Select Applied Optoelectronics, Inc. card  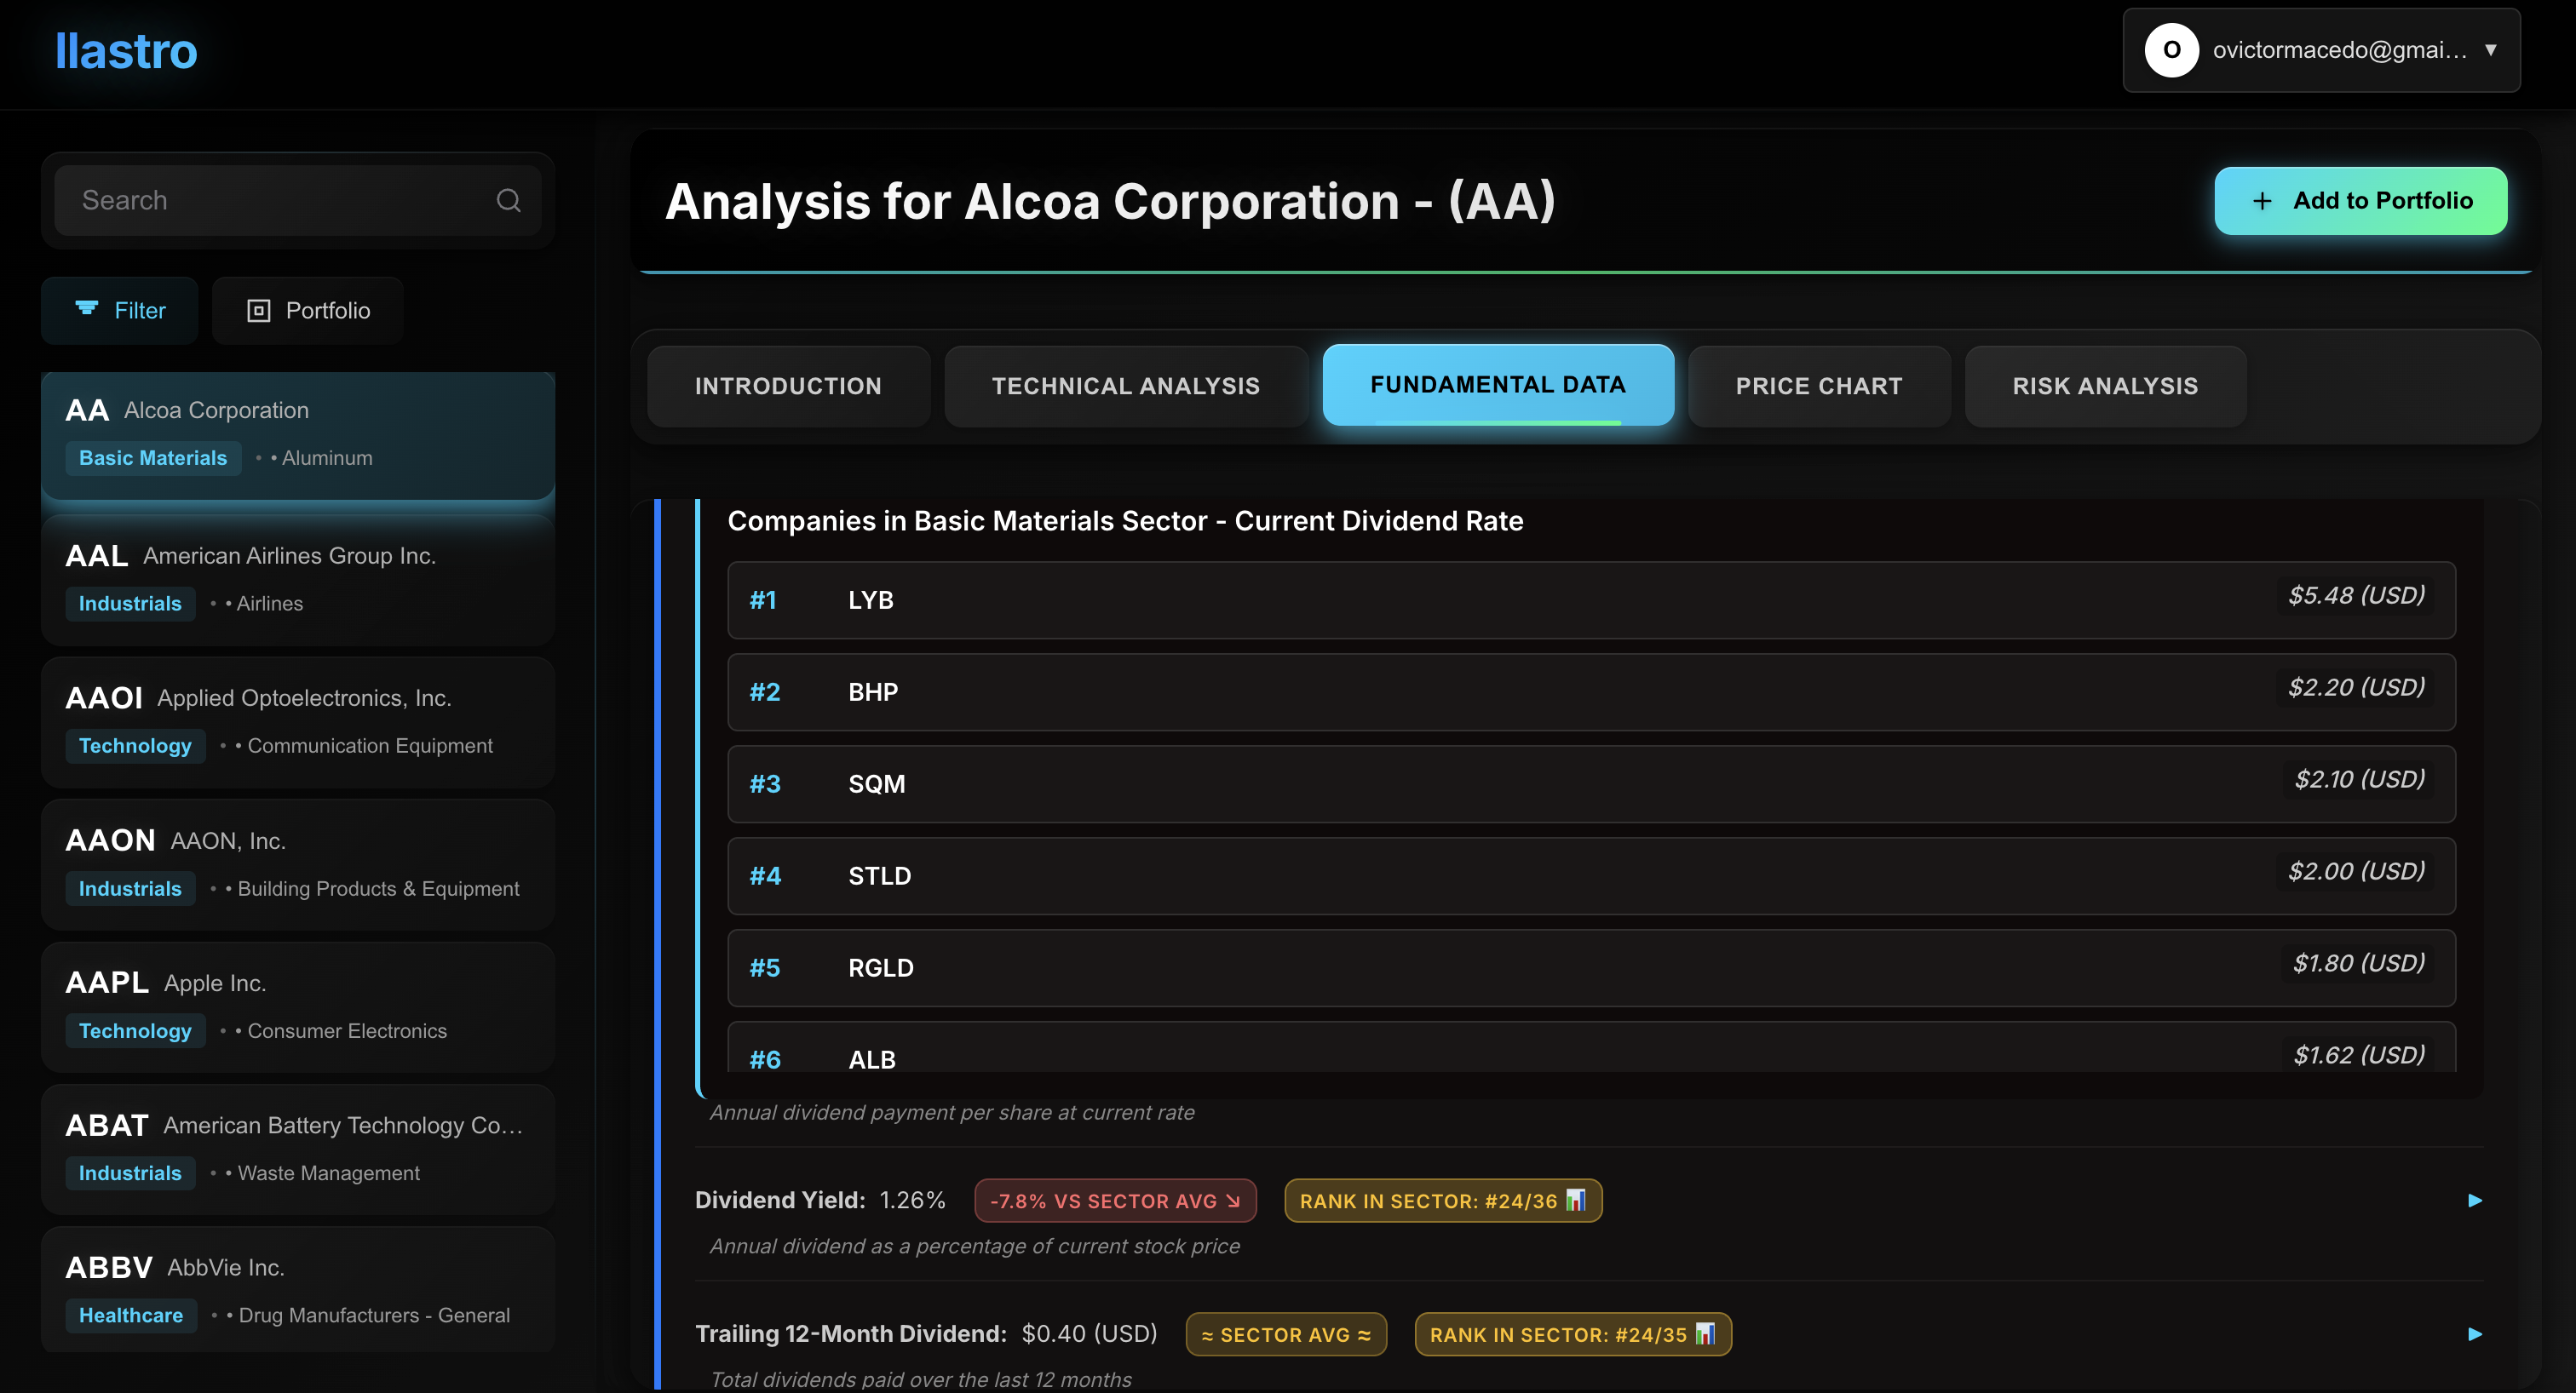coord(298,723)
